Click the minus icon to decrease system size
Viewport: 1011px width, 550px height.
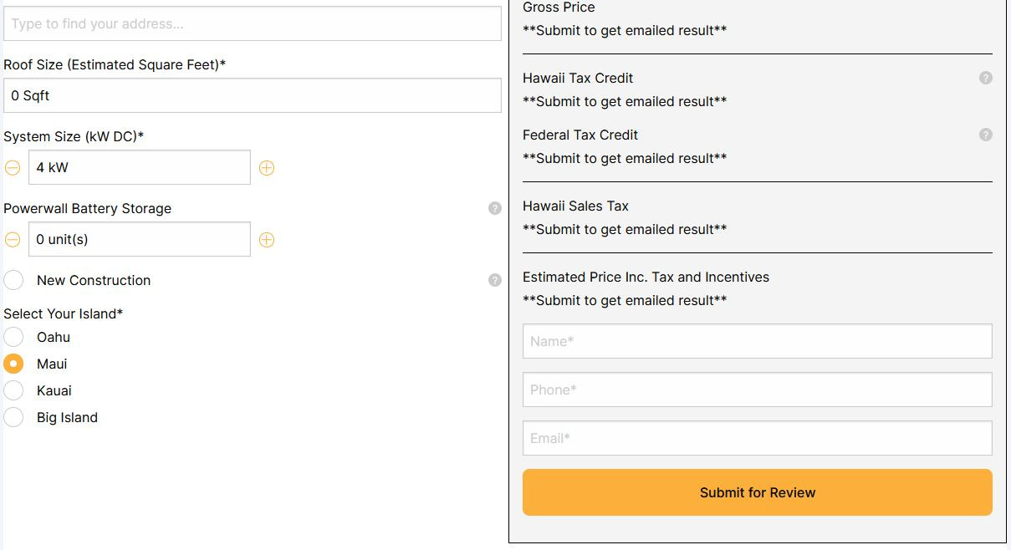[13, 167]
